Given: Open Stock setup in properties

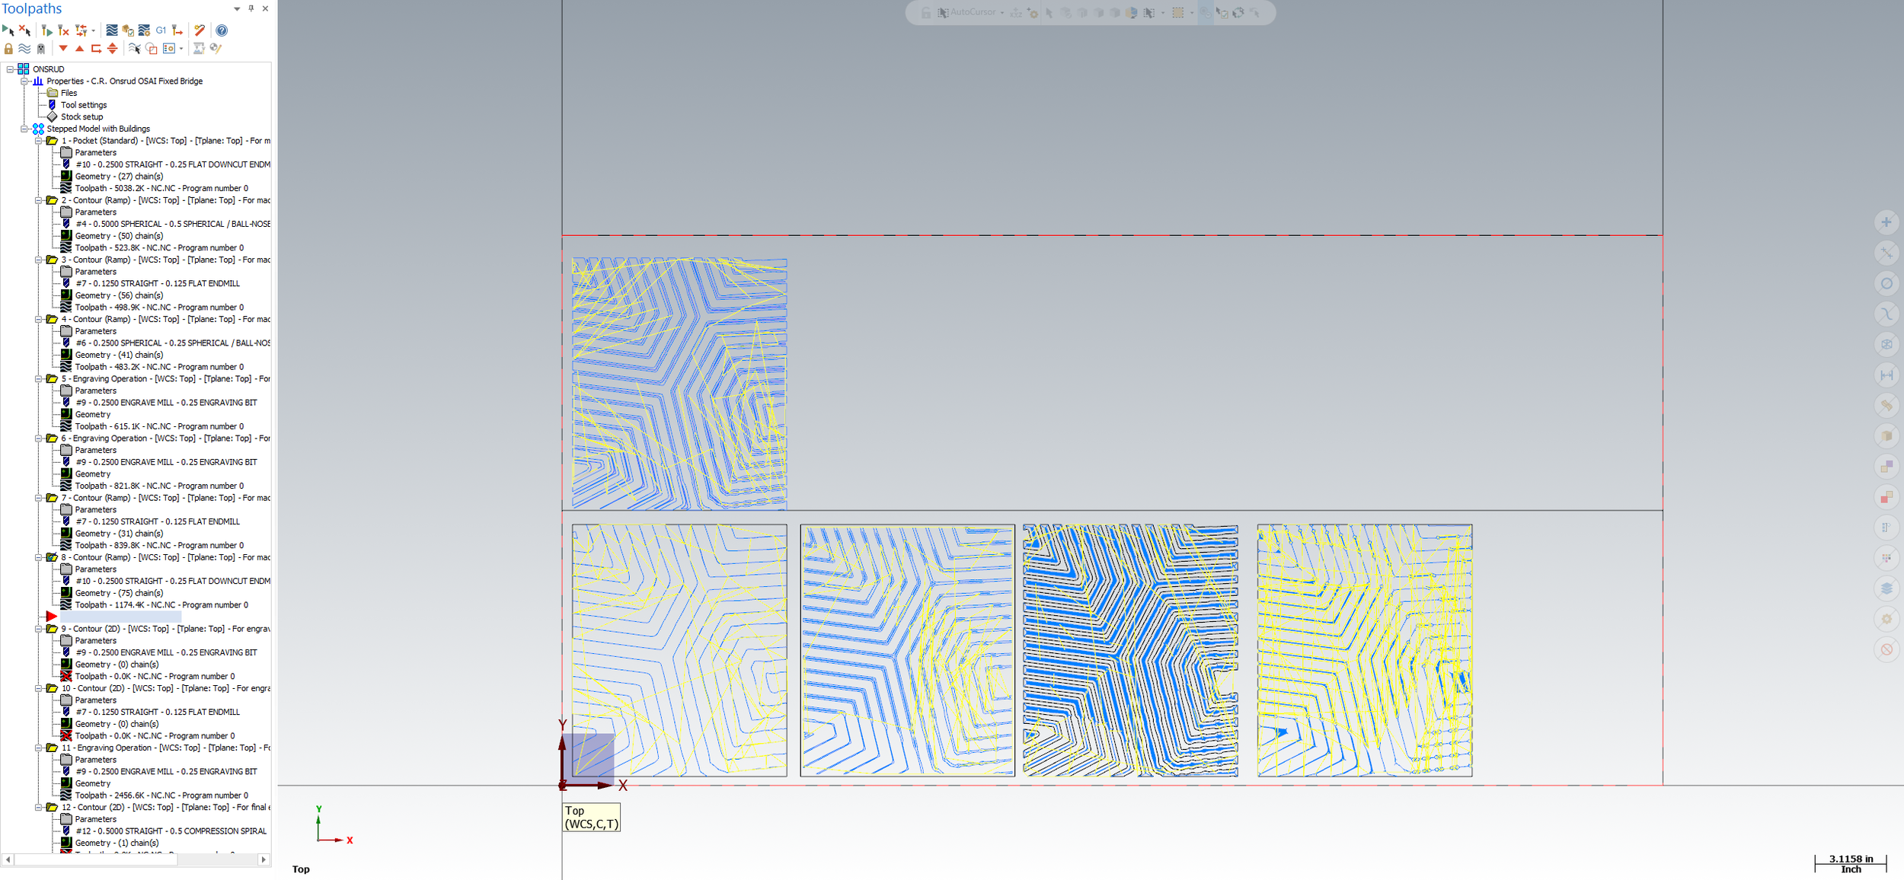Looking at the screenshot, I should click(x=81, y=117).
